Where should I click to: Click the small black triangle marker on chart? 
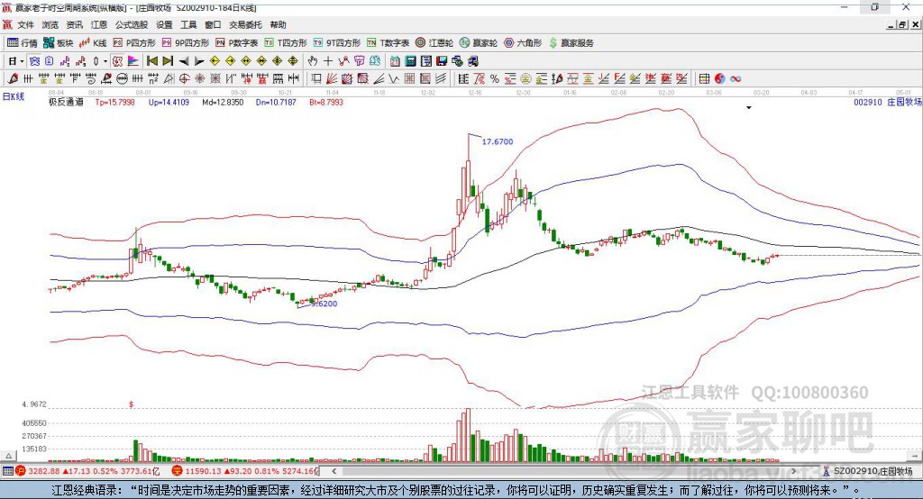(x=749, y=108)
